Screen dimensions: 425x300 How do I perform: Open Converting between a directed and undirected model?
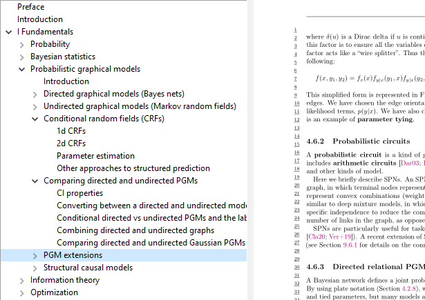pos(151,206)
